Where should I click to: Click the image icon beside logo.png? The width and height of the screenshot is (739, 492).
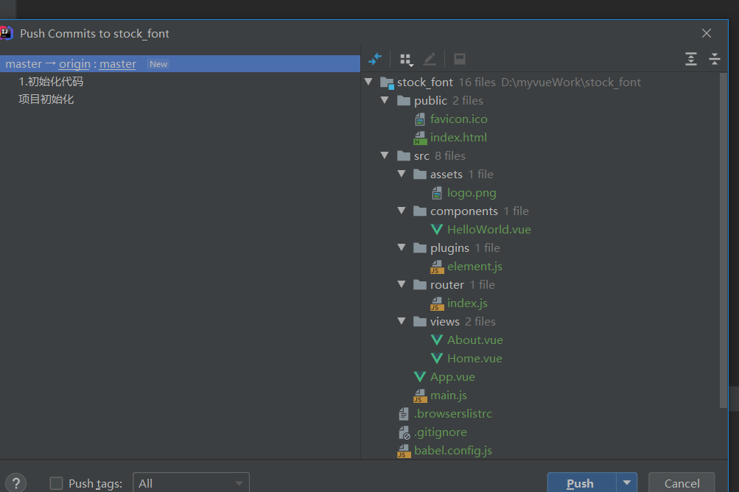tap(437, 193)
